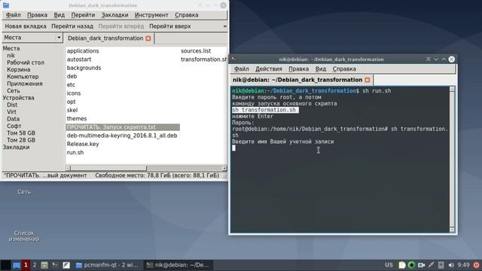
Task: Click the terminal window title bar icon
Action: pos(234,59)
